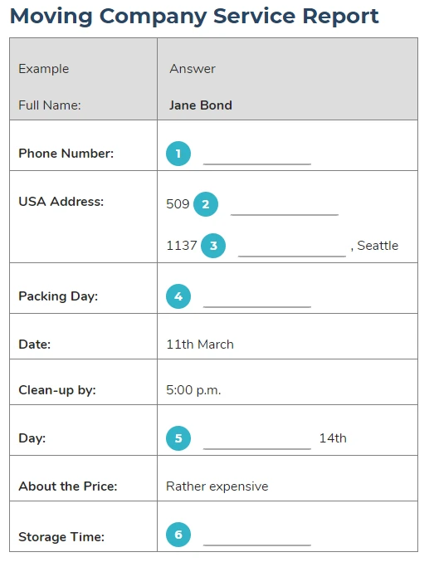The height and width of the screenshot is (567, 434).
Task: Click the Full Name label
Action: (50, 105)
